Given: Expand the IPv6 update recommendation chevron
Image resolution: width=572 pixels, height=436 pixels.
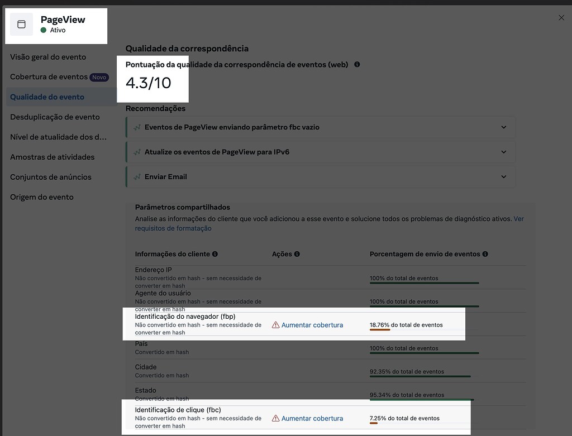Looking at the screenshot, I should (x=503, y=152).
